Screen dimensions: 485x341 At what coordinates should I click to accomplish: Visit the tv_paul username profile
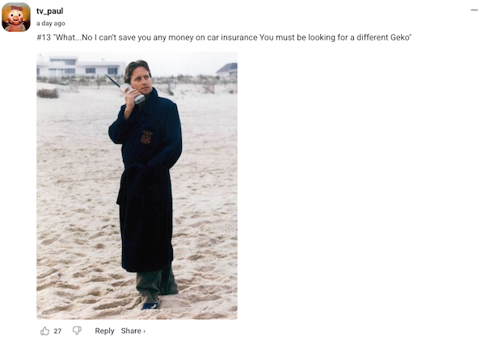click(x=50, y=11)
